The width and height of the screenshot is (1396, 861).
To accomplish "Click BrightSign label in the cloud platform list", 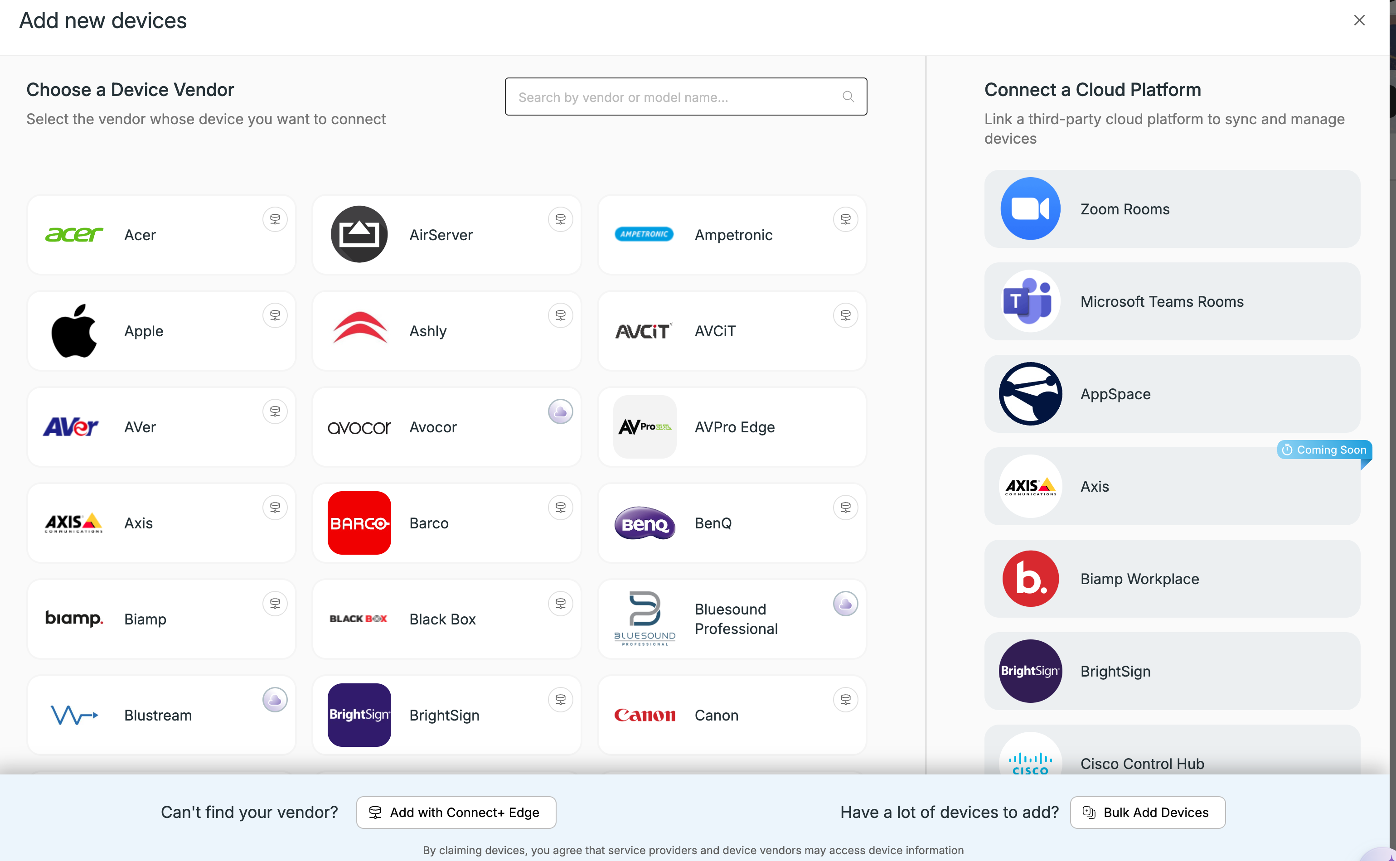I will click(1116, 672).
